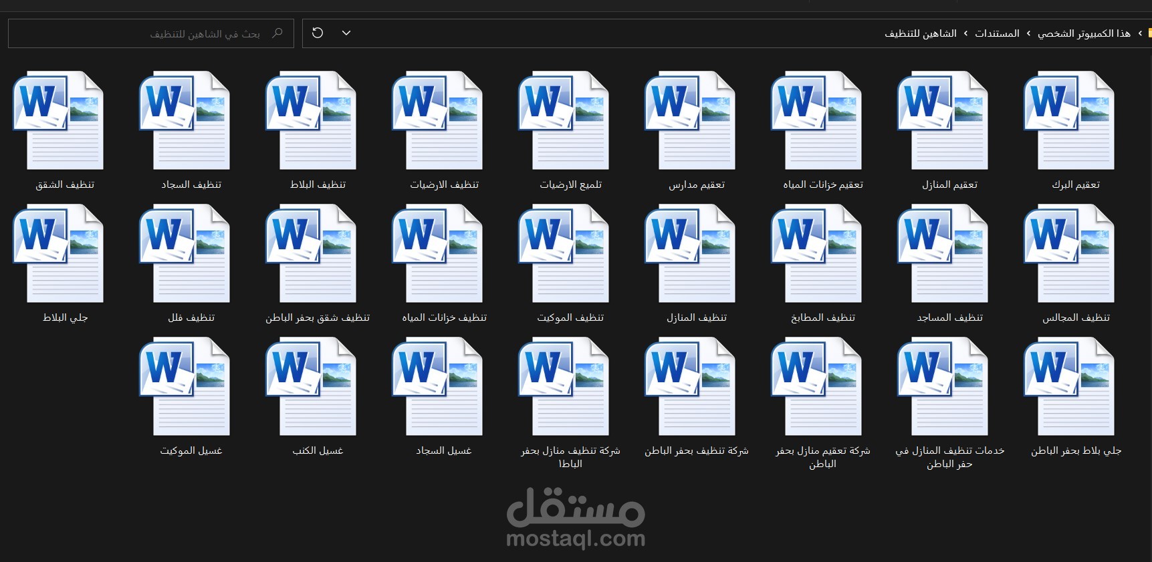Click the تنظيف المساجد document icon
This screenshot has height=562, width=1152.
point(943,253)
